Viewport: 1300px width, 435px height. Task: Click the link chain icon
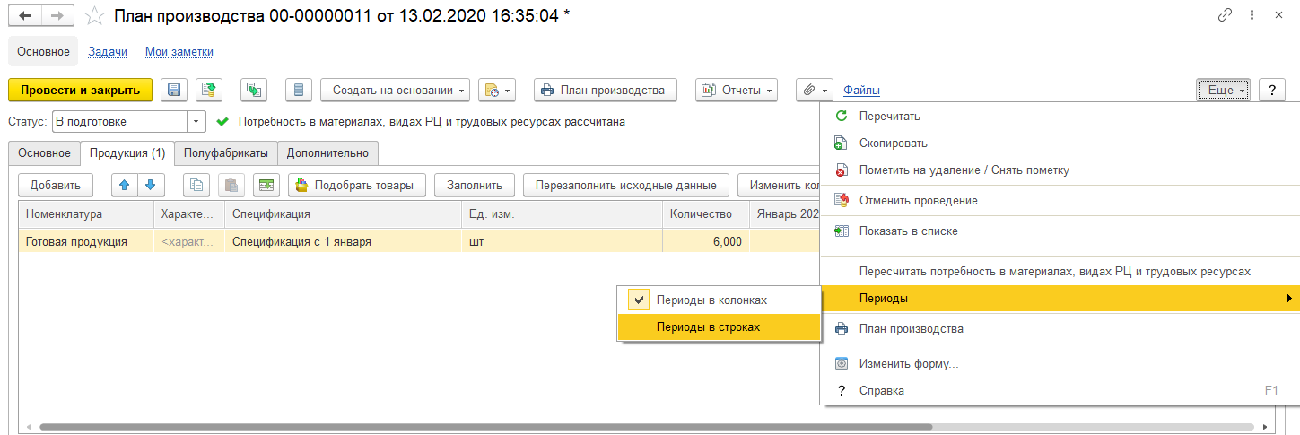point(1226,15)
